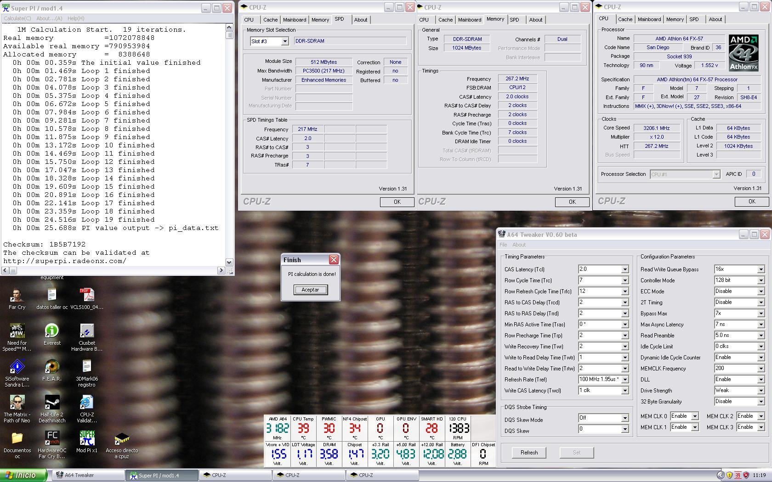Viewport: 772px width, 482px height.
Task: Open the MEMCLK Frequency dropdown
Action: [x=761, y=369]
